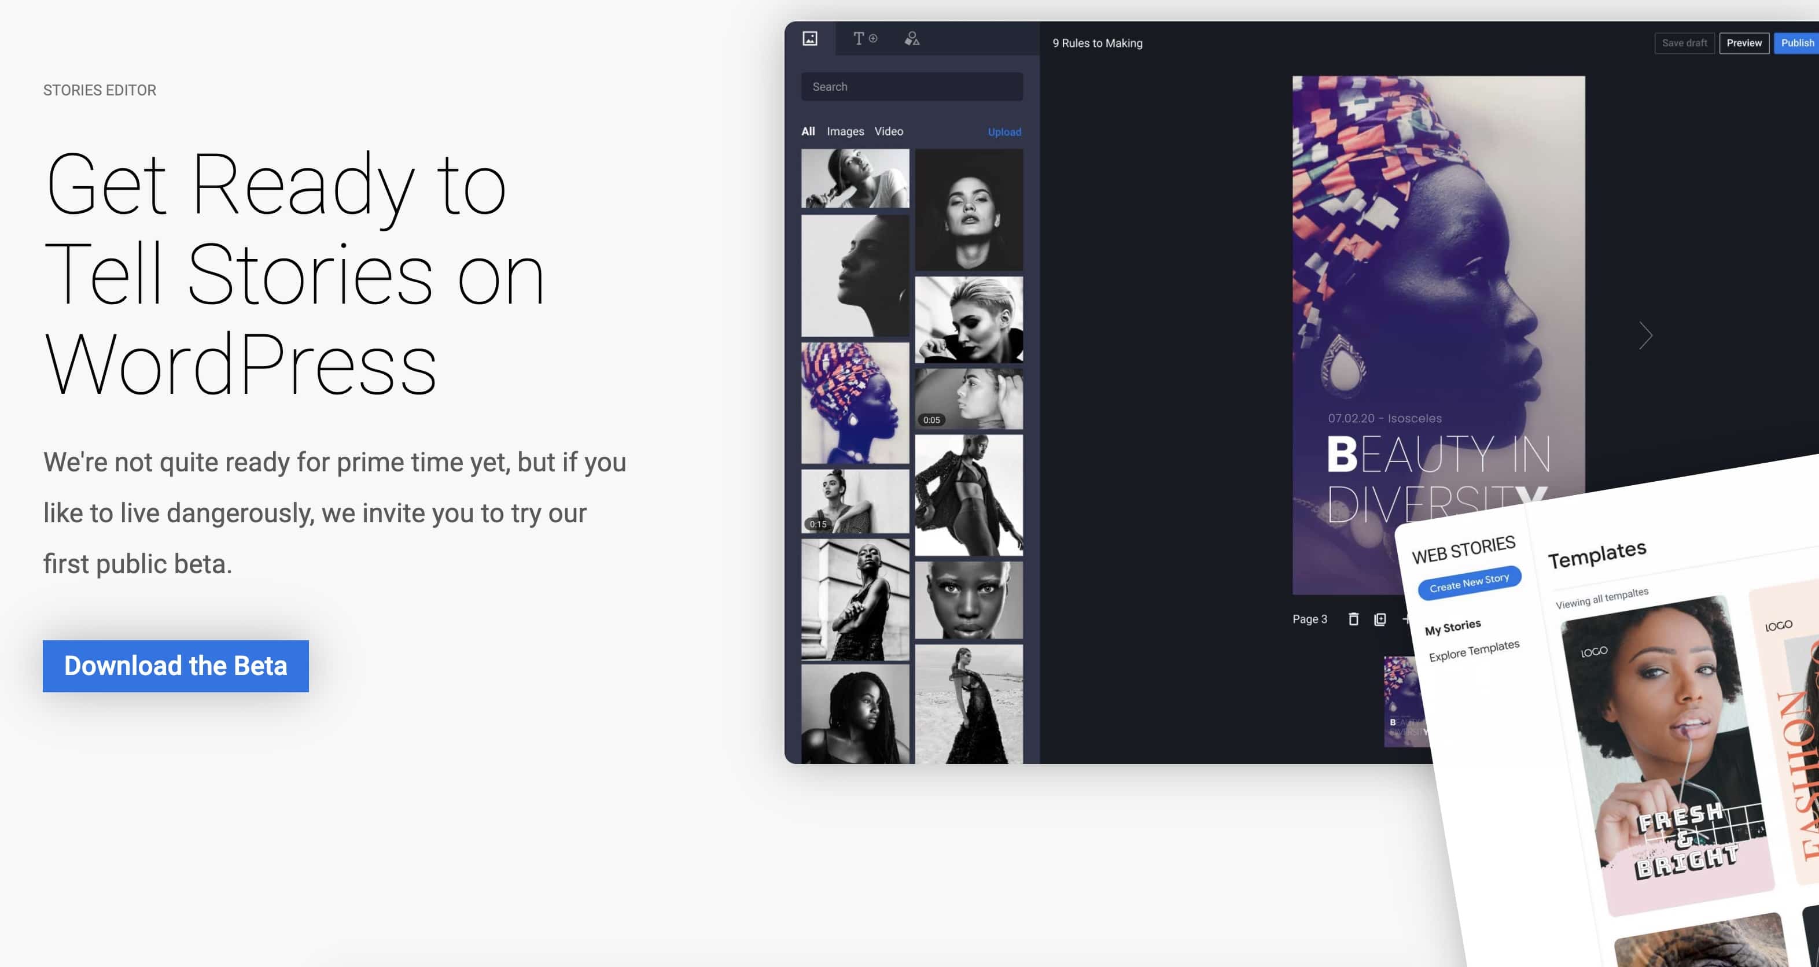Filter media by Images
The image size is (1819, 967).
(845, 131)
